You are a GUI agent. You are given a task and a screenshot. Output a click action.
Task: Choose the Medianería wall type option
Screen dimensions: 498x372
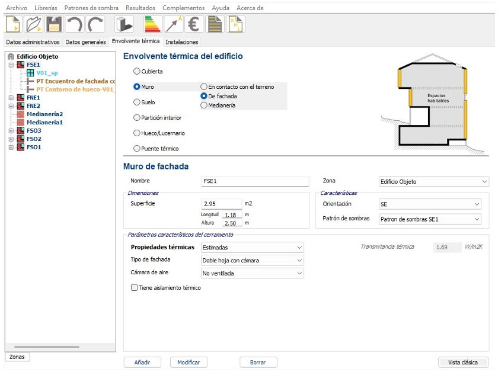(x=204, y=105)
